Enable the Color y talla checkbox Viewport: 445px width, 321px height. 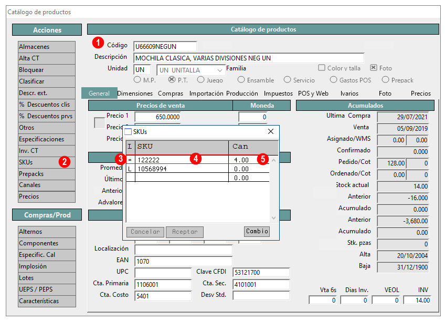322,68
